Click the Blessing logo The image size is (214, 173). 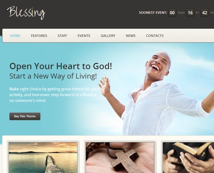pos(26,13)
